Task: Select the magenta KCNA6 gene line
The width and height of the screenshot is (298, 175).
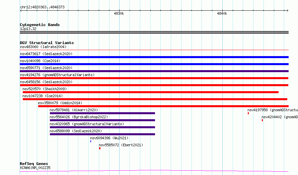Action: pyautogui.click(x=154, y=171)
